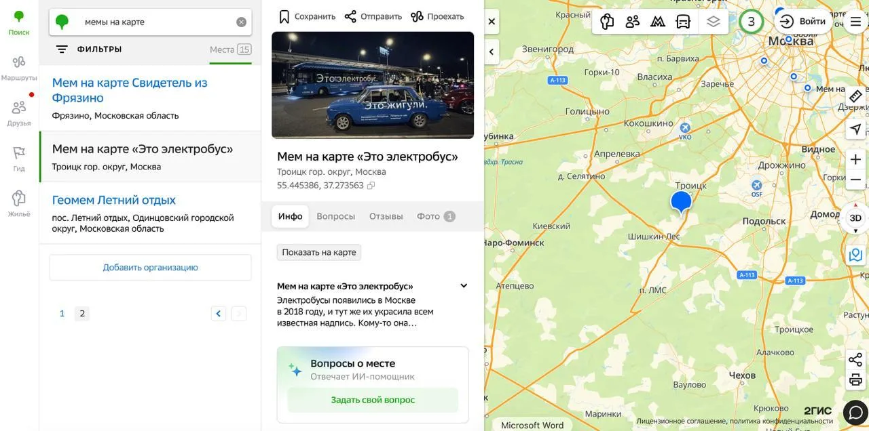Image resolution: width=869 pixels, height=431 pixels.
Task: Print the map using printer icon
Action: tap(855, 380)
